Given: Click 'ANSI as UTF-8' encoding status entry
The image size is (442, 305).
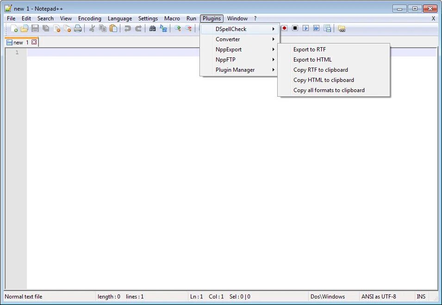Looking at the screenshot, I should (379, 297).
